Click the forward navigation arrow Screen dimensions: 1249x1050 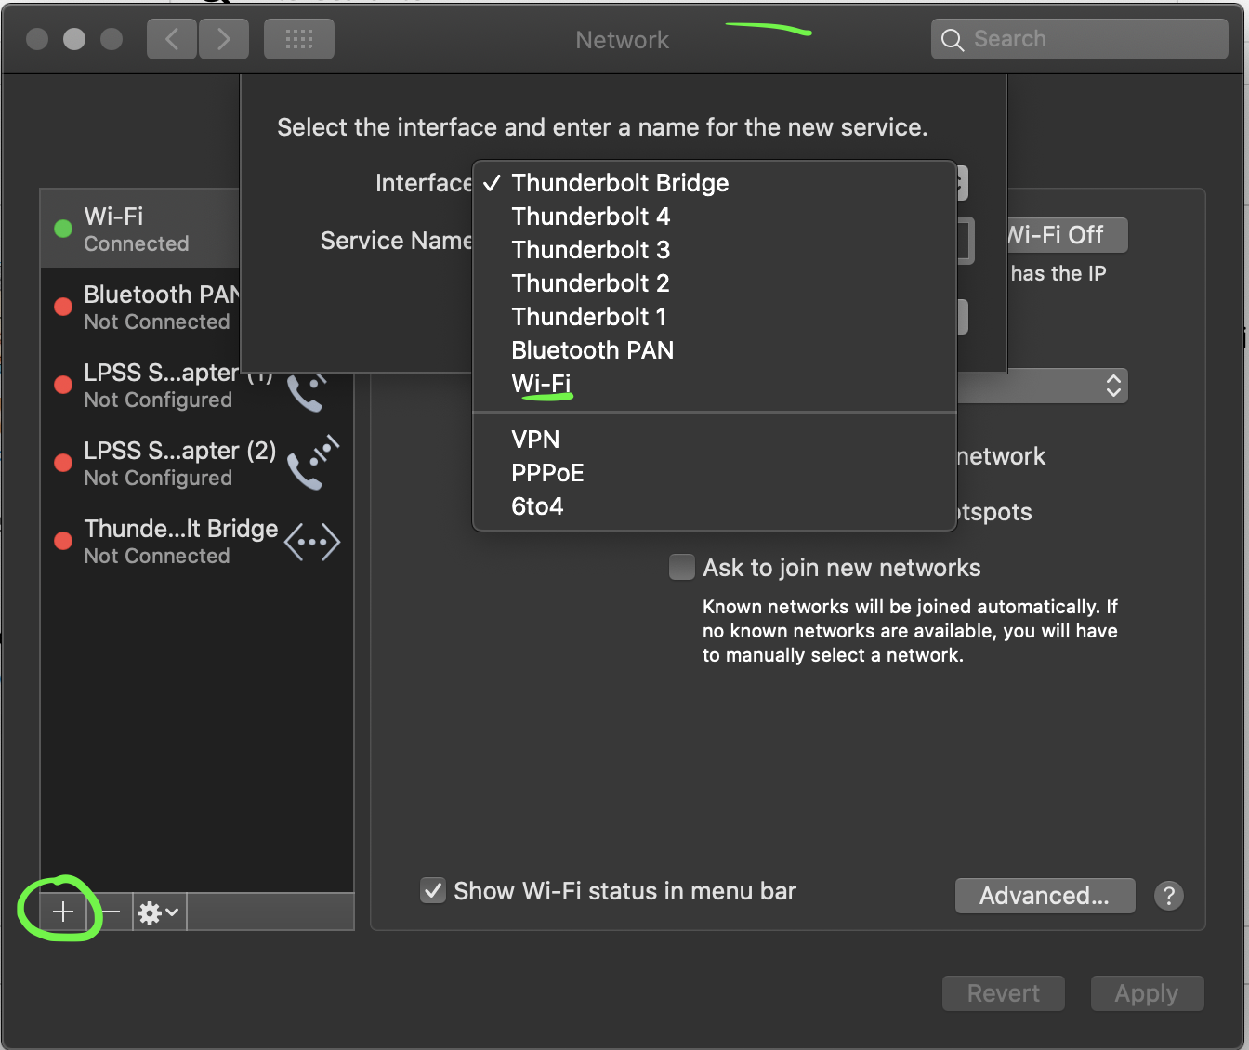(224, 39)
